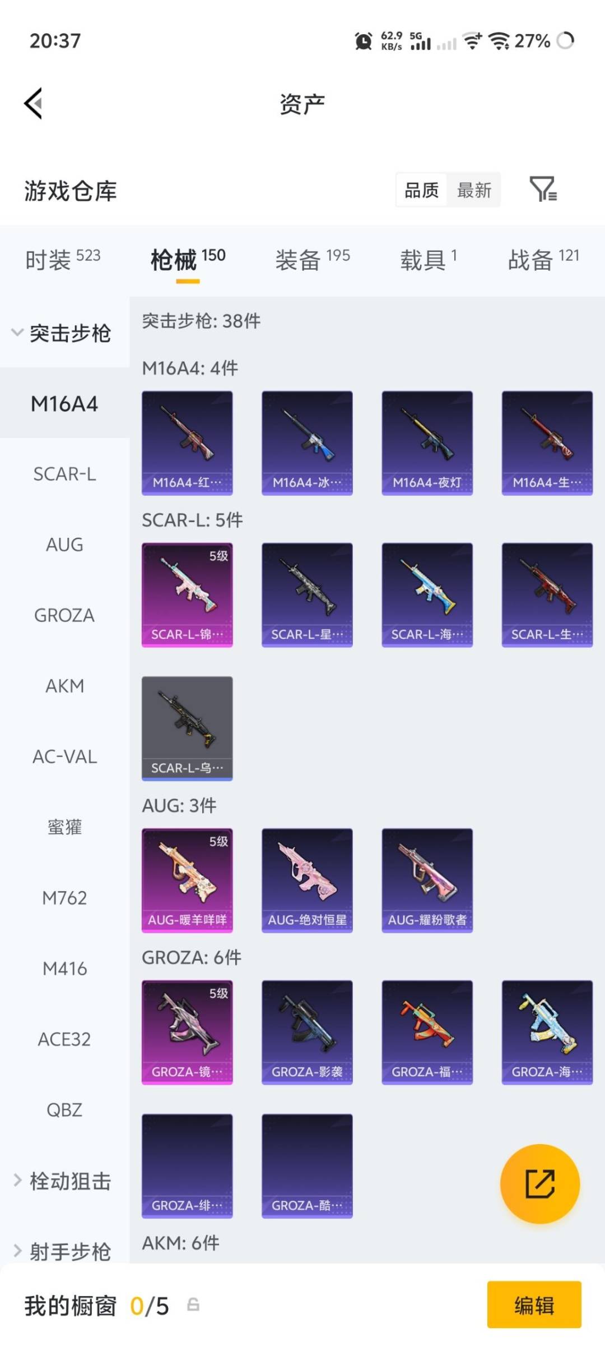This screenshot has width=605, height=1346.
Task: Switch sorting to 品质
Action: [x=421, y=190]
